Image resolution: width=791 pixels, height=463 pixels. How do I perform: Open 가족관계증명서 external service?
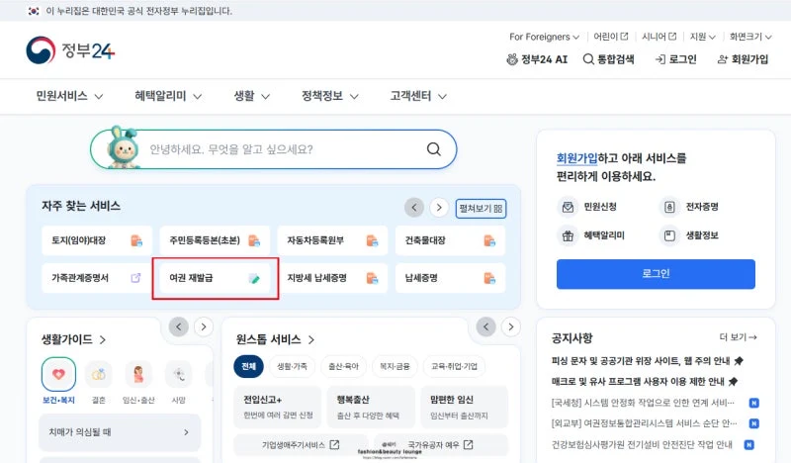[x=97, y=278]
